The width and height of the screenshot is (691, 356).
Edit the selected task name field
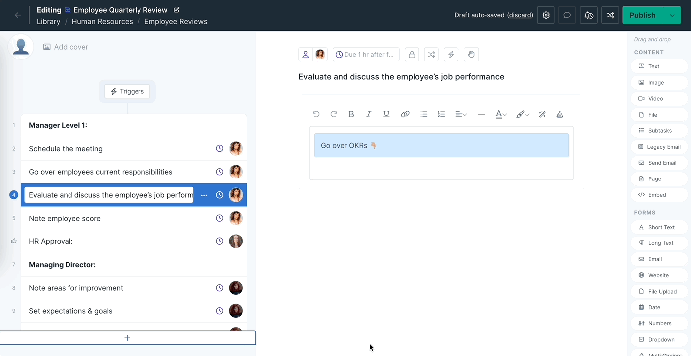pos(109,195)
